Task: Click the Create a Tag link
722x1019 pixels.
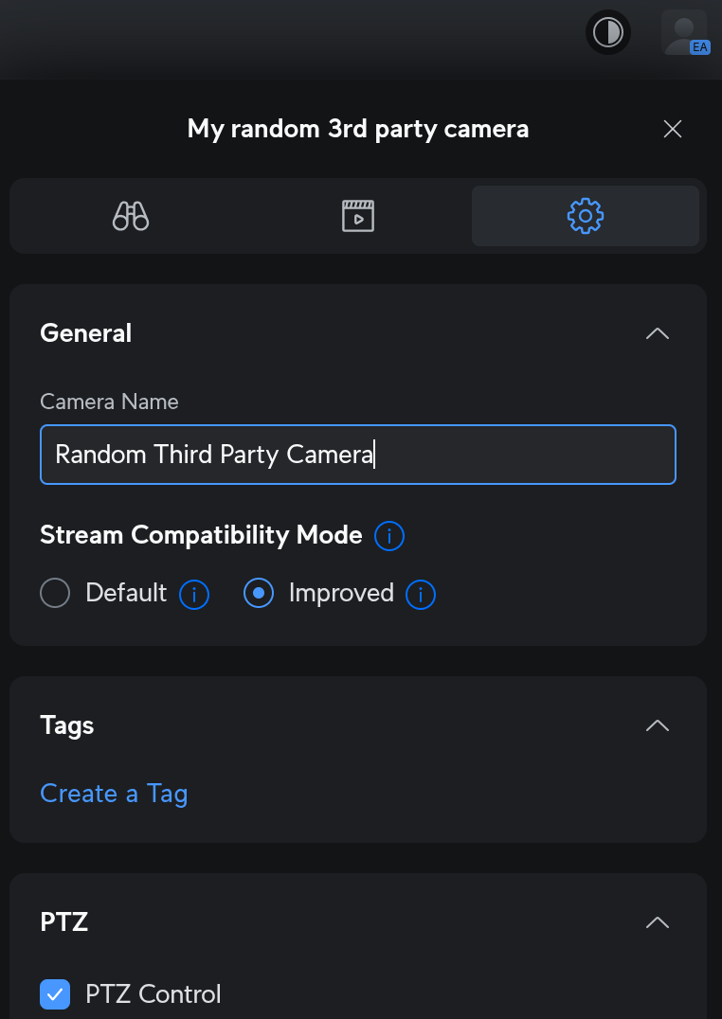Action: pyautogui.click(x=114, y=794)
